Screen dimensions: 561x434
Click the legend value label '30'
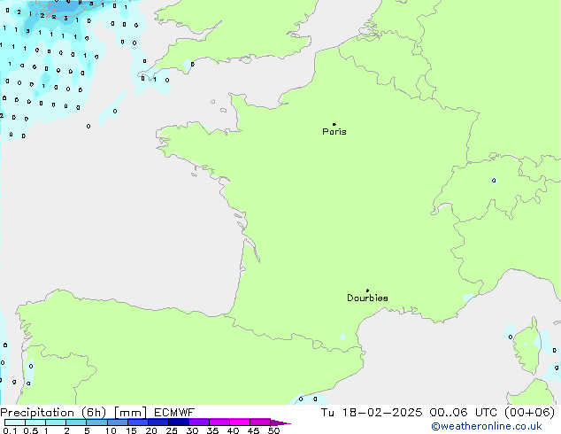click(x=193, y=430)
